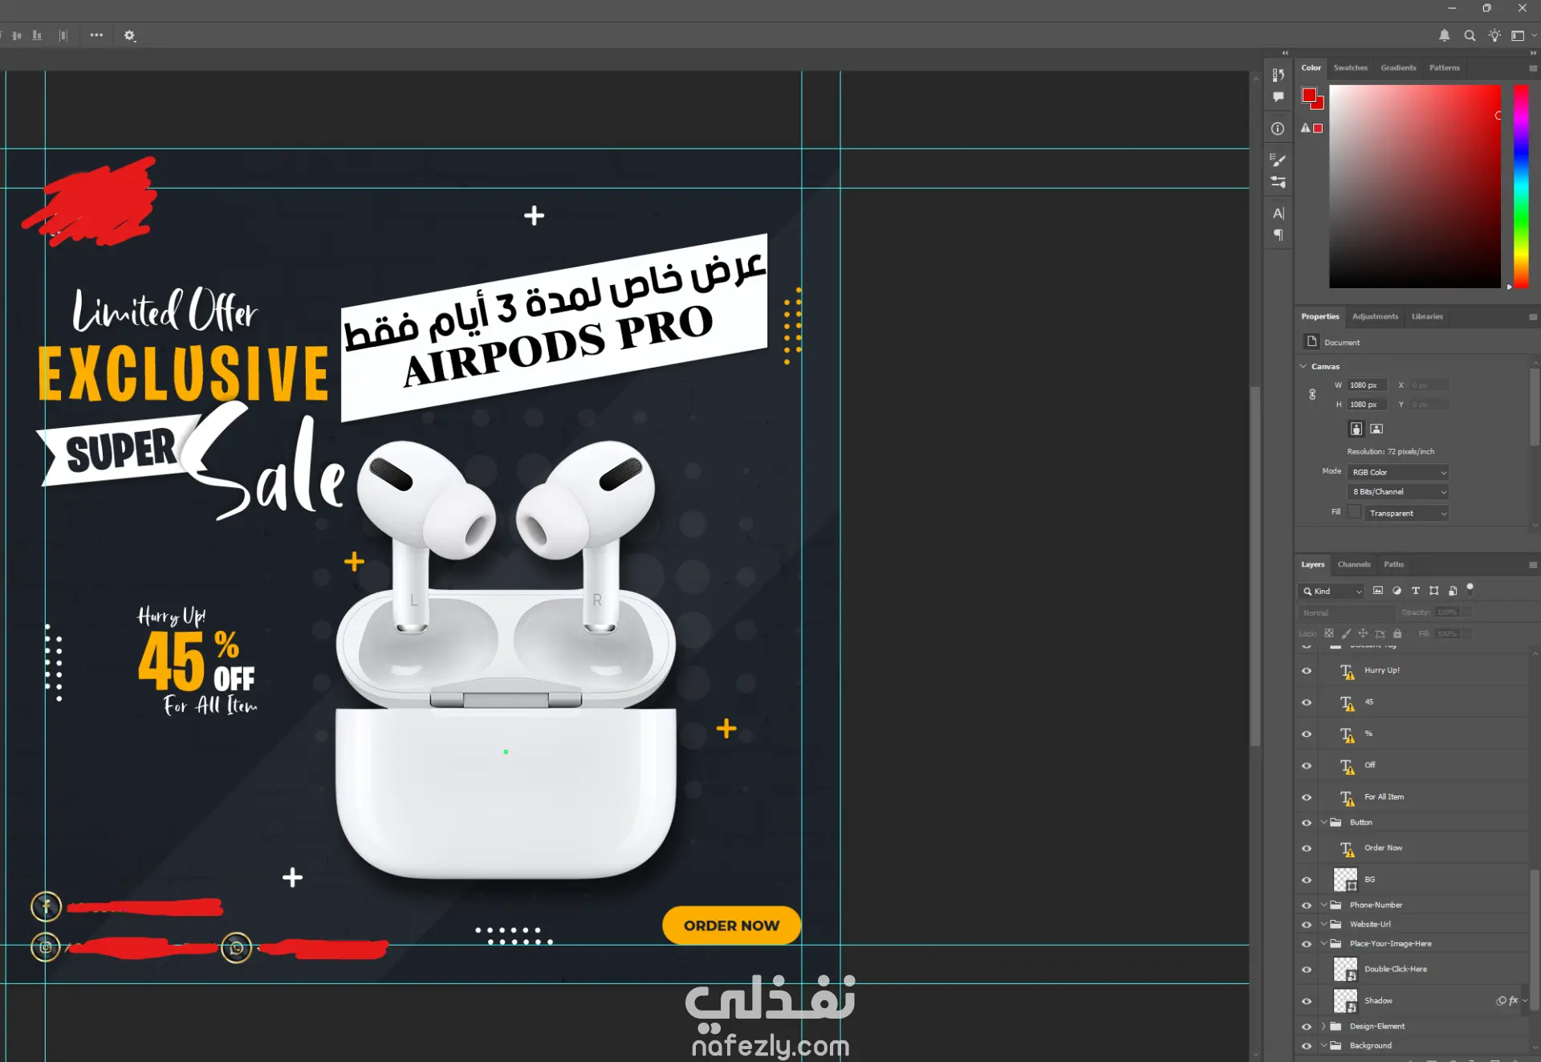Image resolution: width=1541 pixels, height=1062 pixels.
Task: Switch to the Libraries tab
Action: tap(1427, 316)
